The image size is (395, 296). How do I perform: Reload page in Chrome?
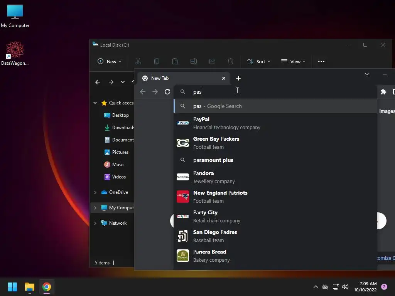coord(167,92)
